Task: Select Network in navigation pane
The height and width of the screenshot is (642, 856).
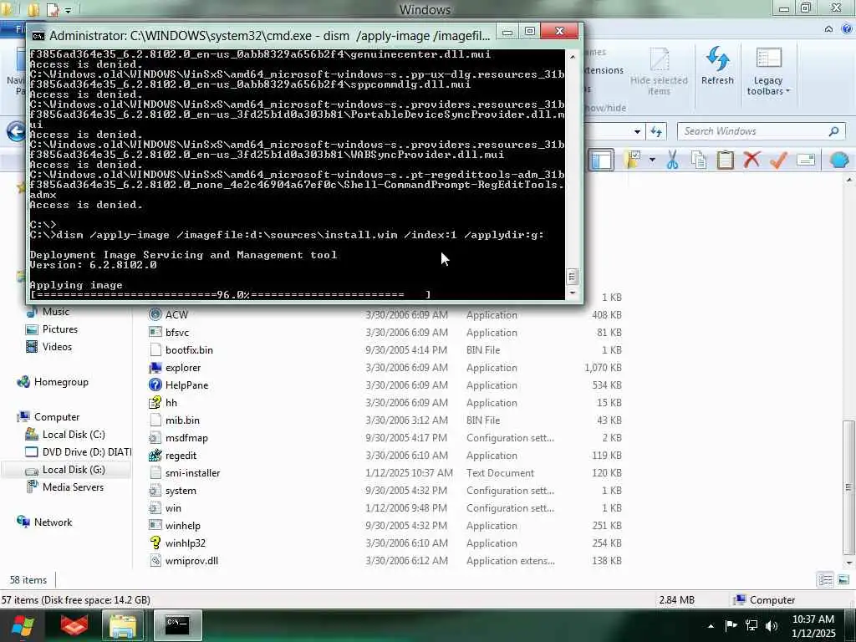Action: click(53, 522)
